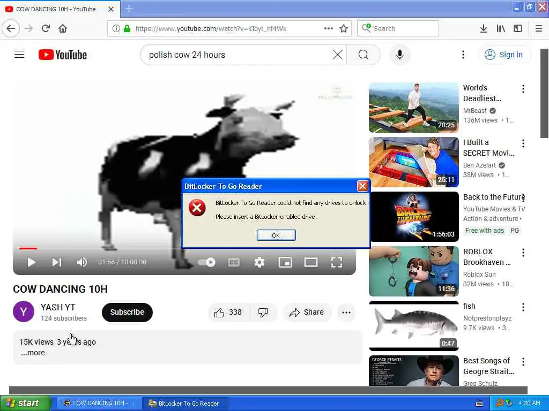This screenshot has width=549, height=411.
Task: Open YASH YT channel avatar
Action: click(24, 311)
